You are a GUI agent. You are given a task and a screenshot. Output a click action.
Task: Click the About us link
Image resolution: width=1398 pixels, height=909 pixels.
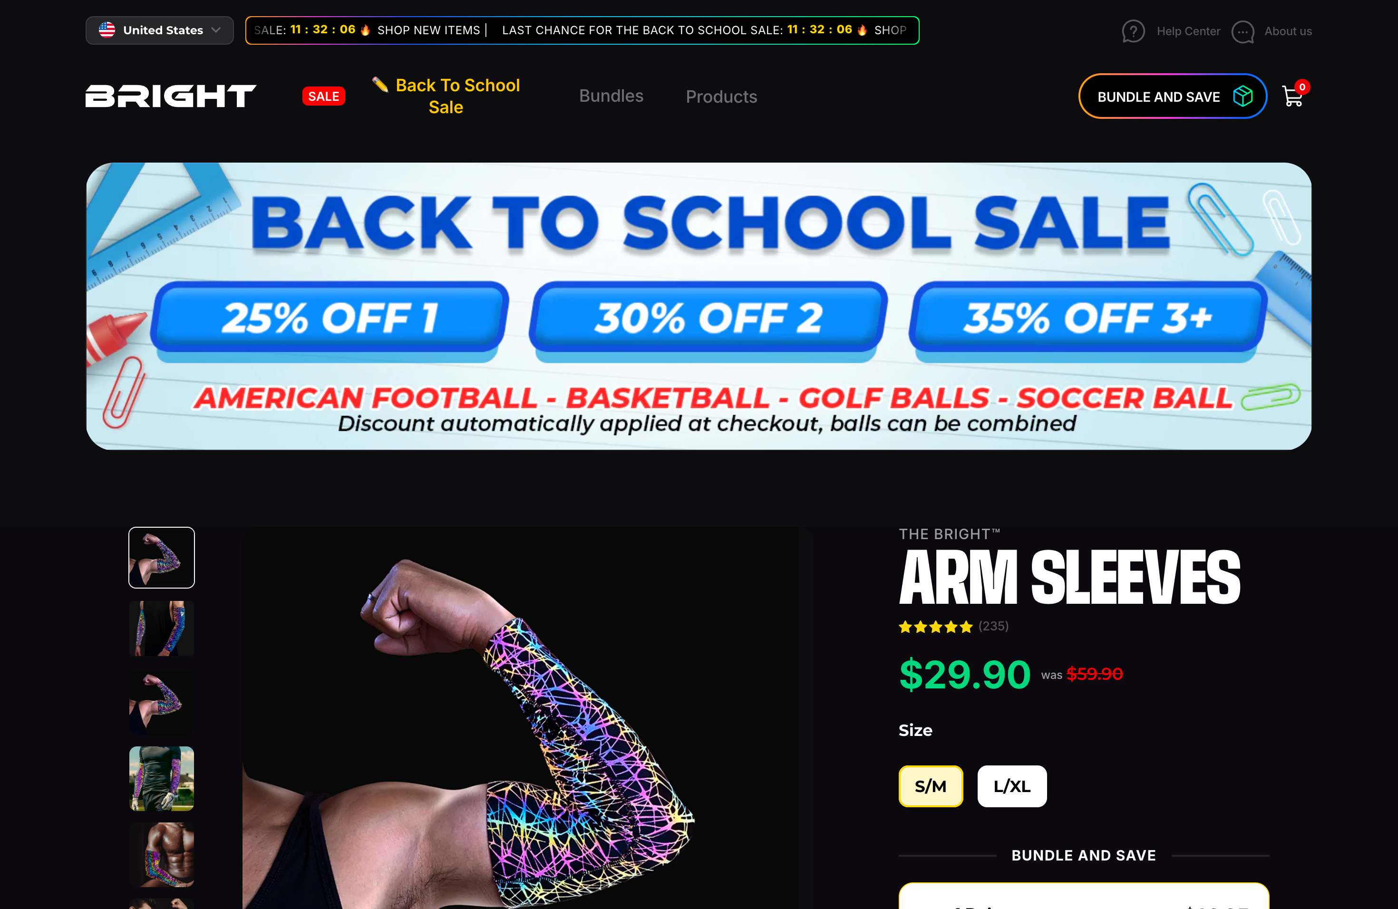1288,31
